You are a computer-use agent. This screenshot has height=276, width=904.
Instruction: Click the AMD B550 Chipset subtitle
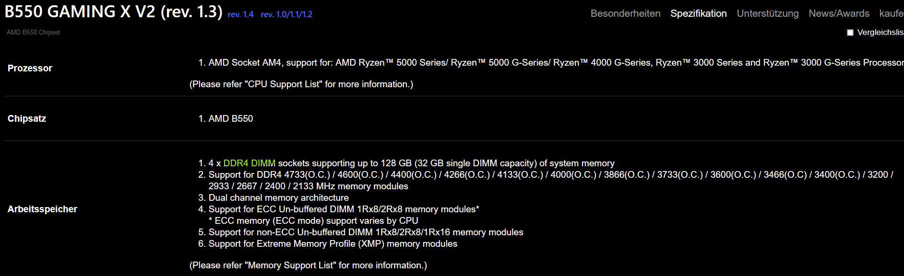(33, 32)
